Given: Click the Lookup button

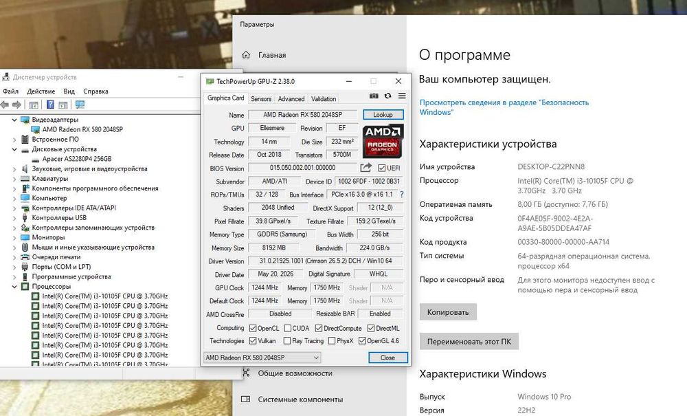Looking at the screenshot, I should click(x=383, y=114).
